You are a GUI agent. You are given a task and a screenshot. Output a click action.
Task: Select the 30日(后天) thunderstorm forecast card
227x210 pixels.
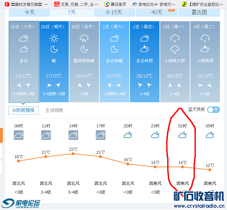coord(84,62)
